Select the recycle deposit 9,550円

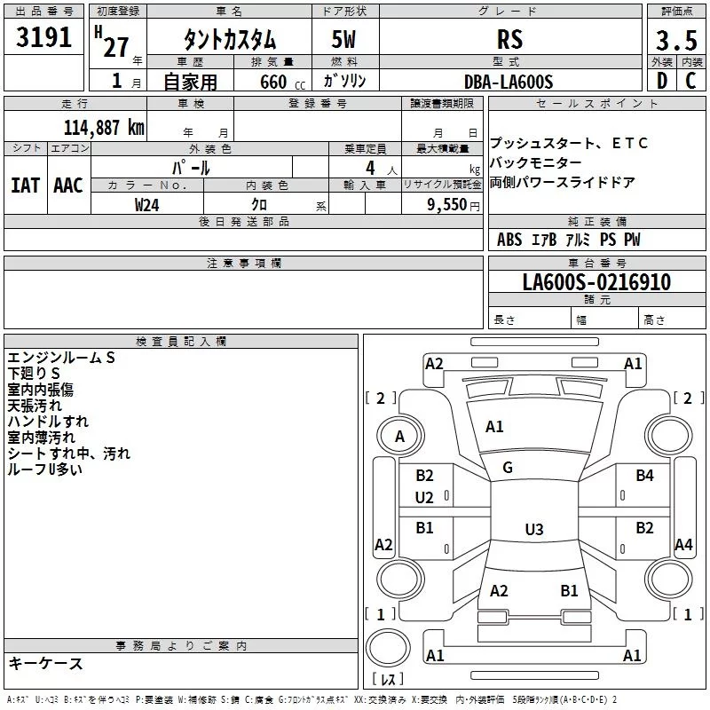[x=454, y=205]
